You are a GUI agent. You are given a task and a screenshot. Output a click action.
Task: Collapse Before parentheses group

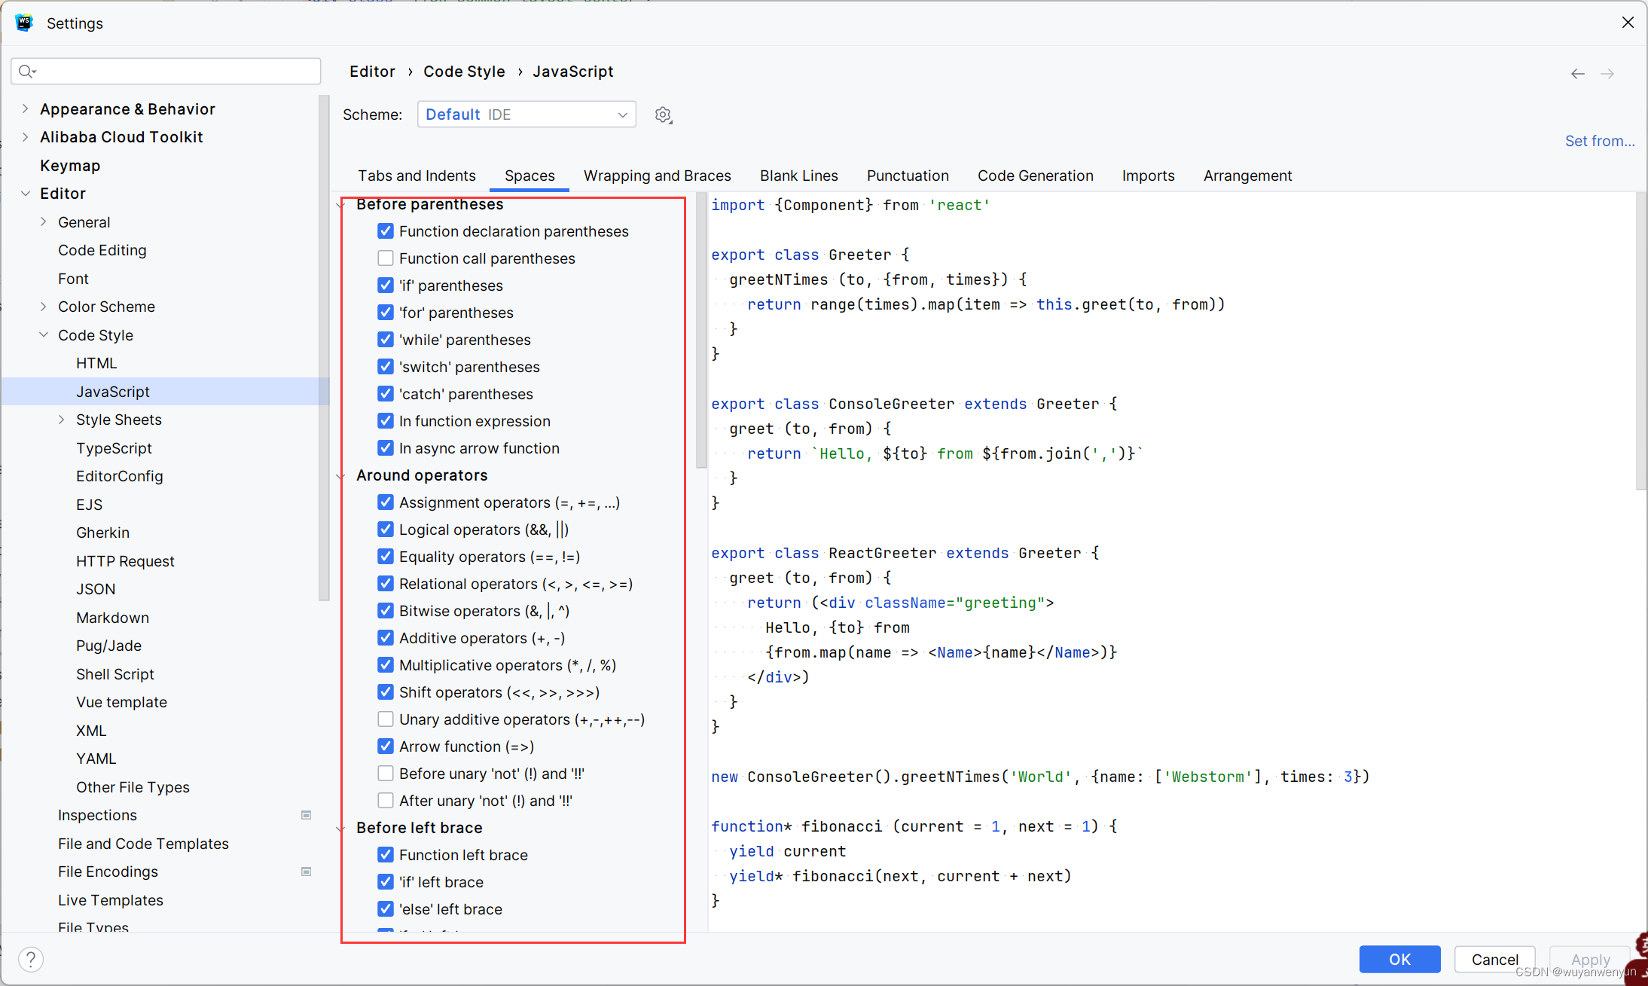[x=340, y=204]
